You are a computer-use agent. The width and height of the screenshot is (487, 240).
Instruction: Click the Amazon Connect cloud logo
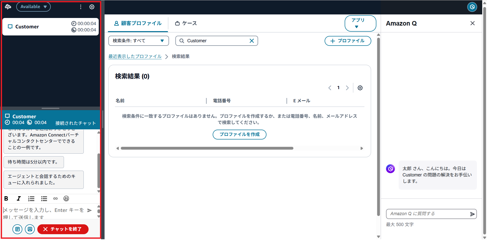pyautogui.click(x=8, y=7)
